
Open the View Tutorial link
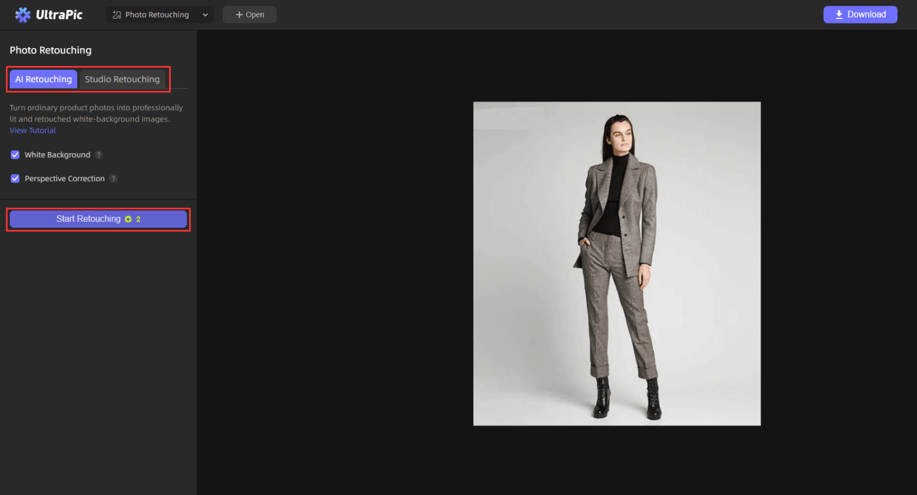[x=33, y=131]
